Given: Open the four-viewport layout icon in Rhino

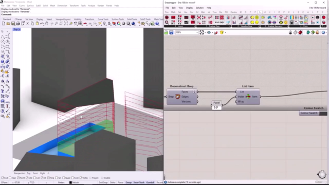Looking at the screenshot, I should point(80,24).
